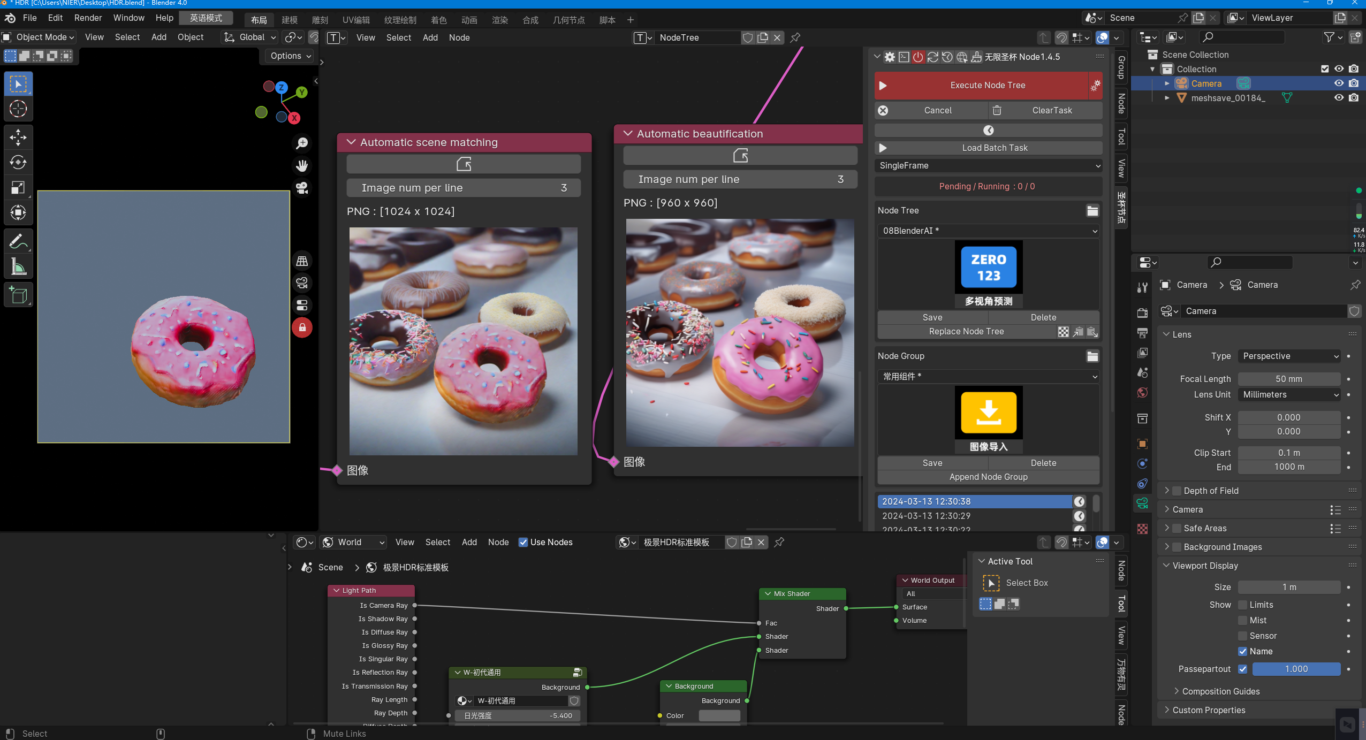Image resolution: width=1366 pixels, height=740 pixels.
Task: Open output folder in Automatic scene matching node
Action: click(464, 164)
